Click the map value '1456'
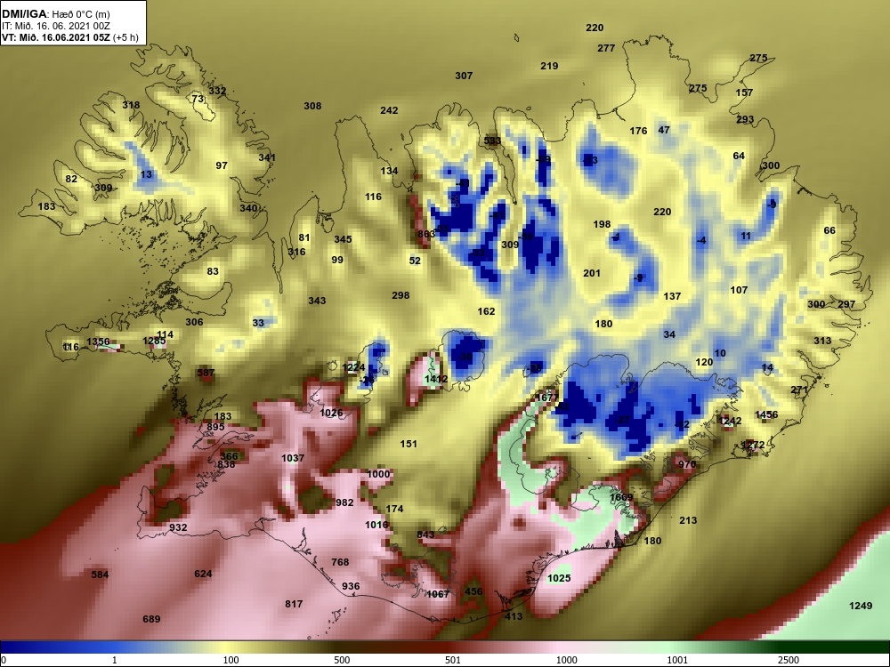This screenshot has width=890, height=667. click(767, 415)
